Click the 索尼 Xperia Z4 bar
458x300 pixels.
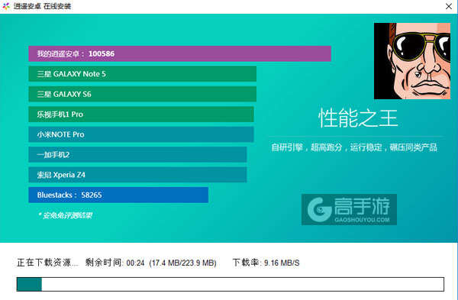point(137,175)
